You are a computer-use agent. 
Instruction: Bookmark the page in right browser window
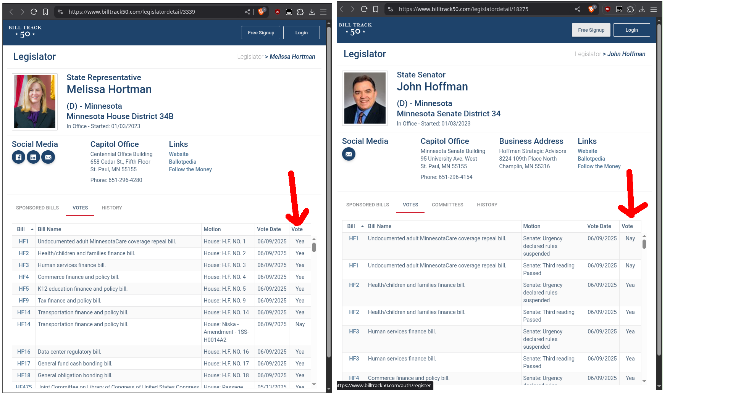(376, 9)
